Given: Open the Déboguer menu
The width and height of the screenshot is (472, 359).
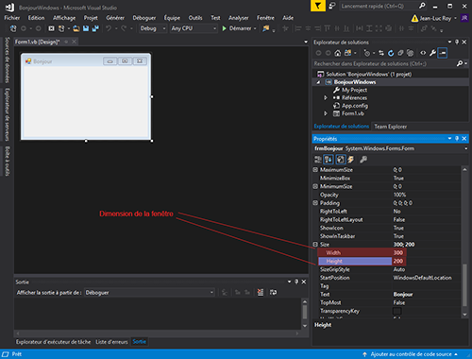Looking at the screenshot, I should pyautogui.click(x=144, y=18).
